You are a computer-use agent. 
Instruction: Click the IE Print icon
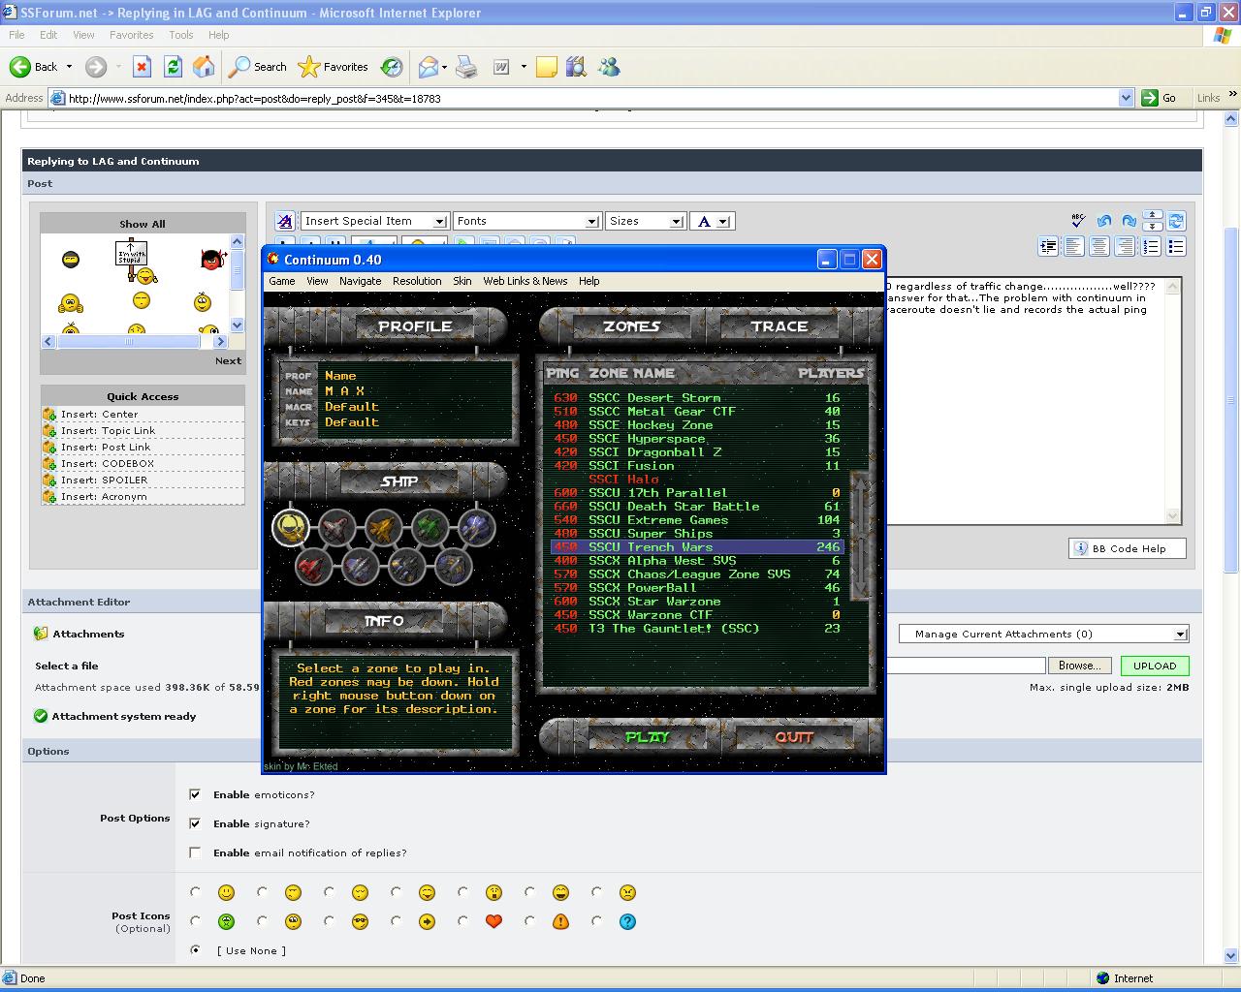466,67
